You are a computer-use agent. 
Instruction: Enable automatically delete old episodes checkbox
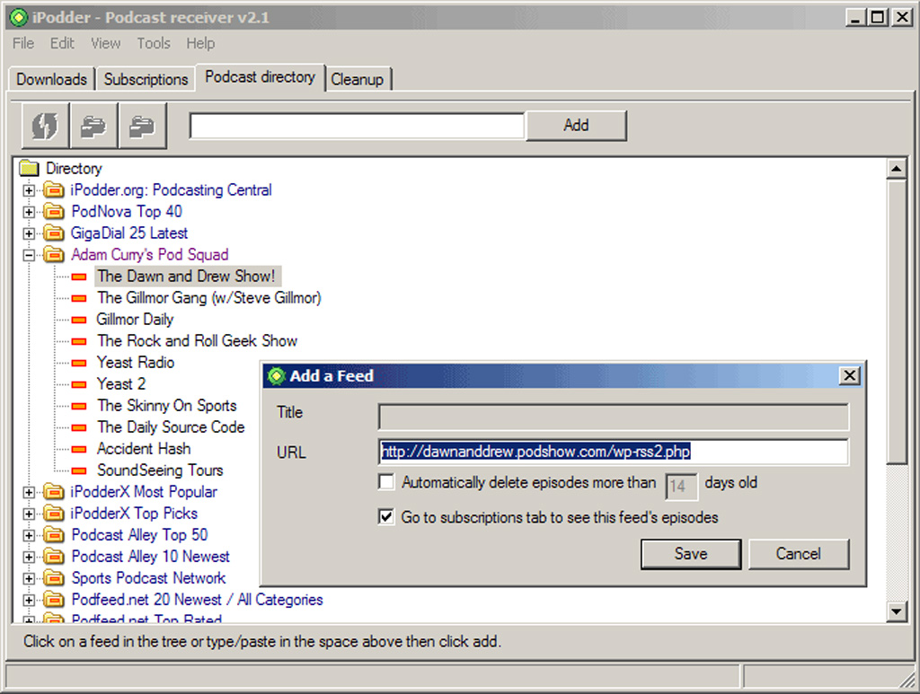pyautogui.click(x=386, y=482)
